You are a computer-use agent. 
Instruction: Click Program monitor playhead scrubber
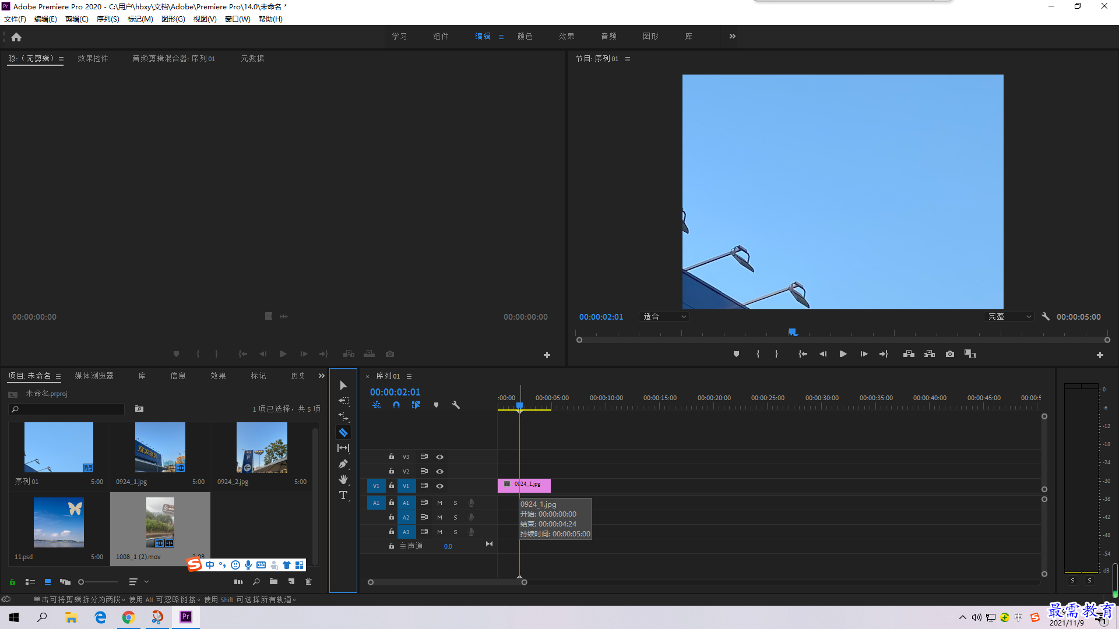click(793, 332)
